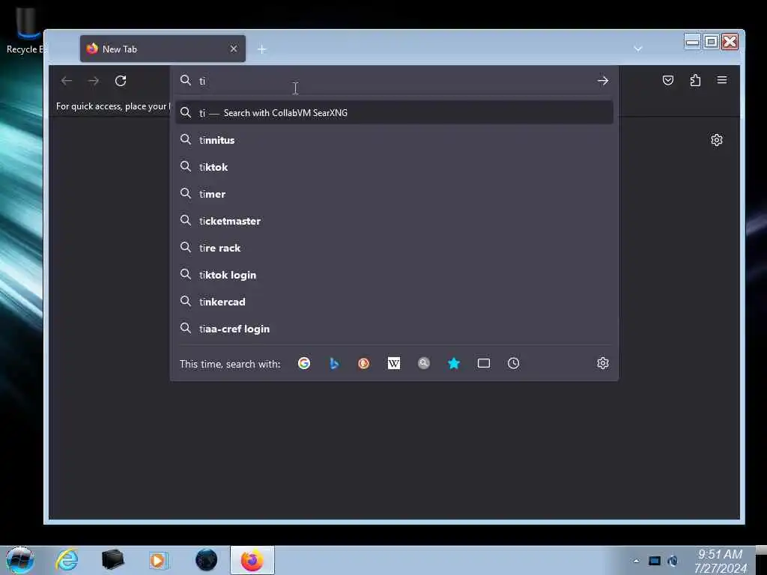The width and height of the screenshot is (767, 575).
Task: Search this time with Bing
Action: 334,363
